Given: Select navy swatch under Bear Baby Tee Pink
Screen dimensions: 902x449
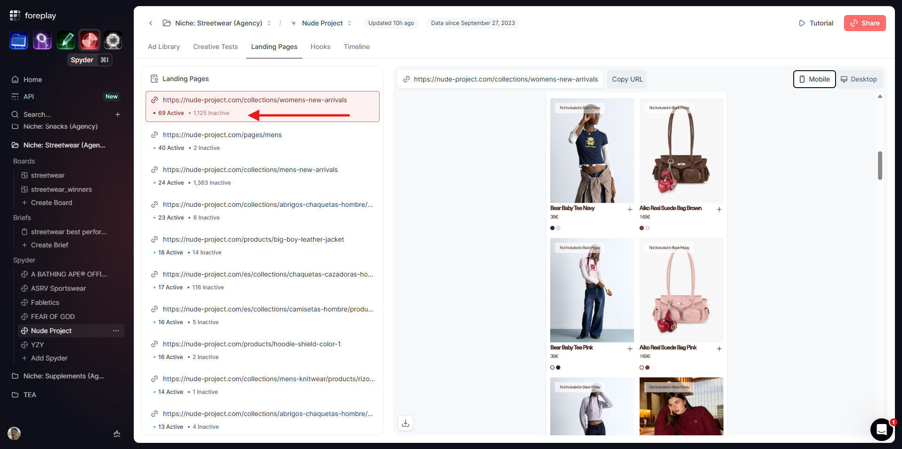Looking at the screenshot, I should tap(558, 367).
